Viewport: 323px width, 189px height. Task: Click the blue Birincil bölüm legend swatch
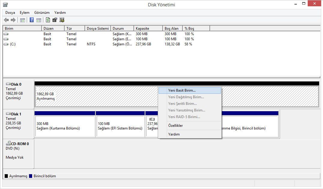click(x=31, y=176)
